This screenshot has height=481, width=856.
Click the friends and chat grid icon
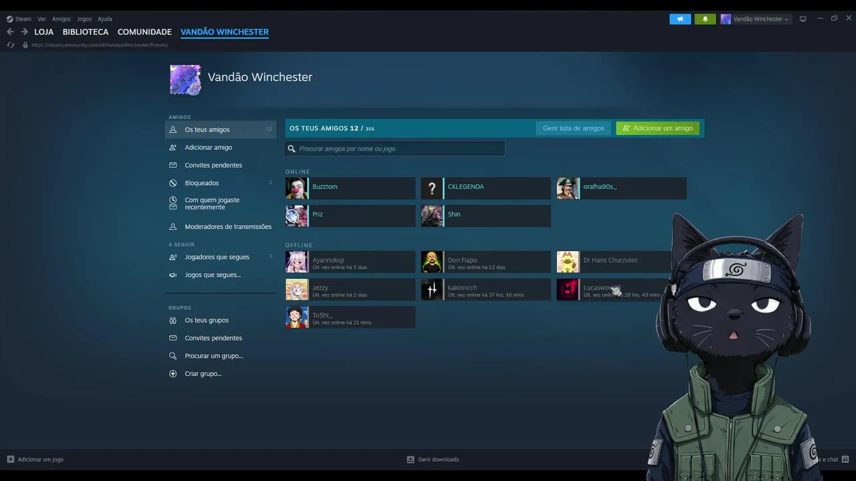845,459
